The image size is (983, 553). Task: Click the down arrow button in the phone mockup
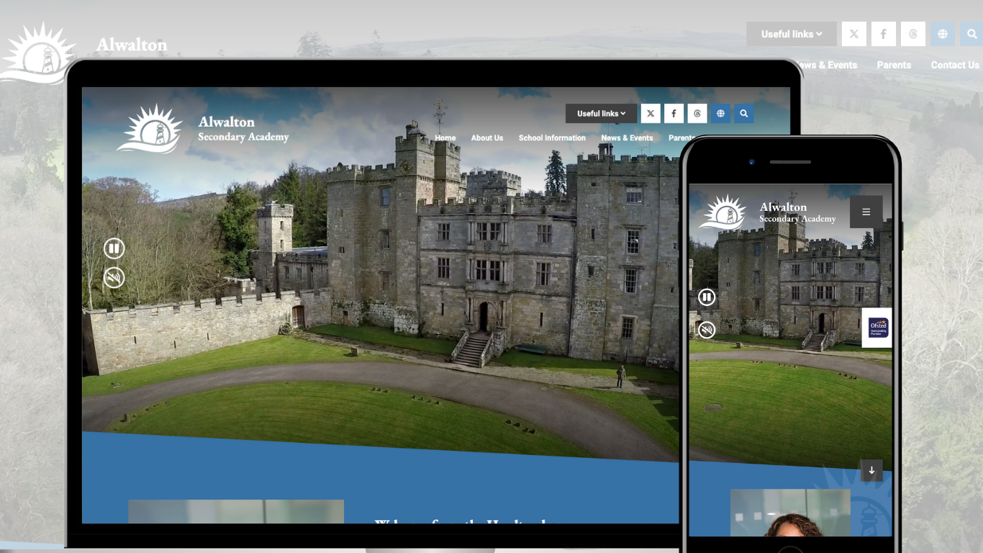click(871, 471)
